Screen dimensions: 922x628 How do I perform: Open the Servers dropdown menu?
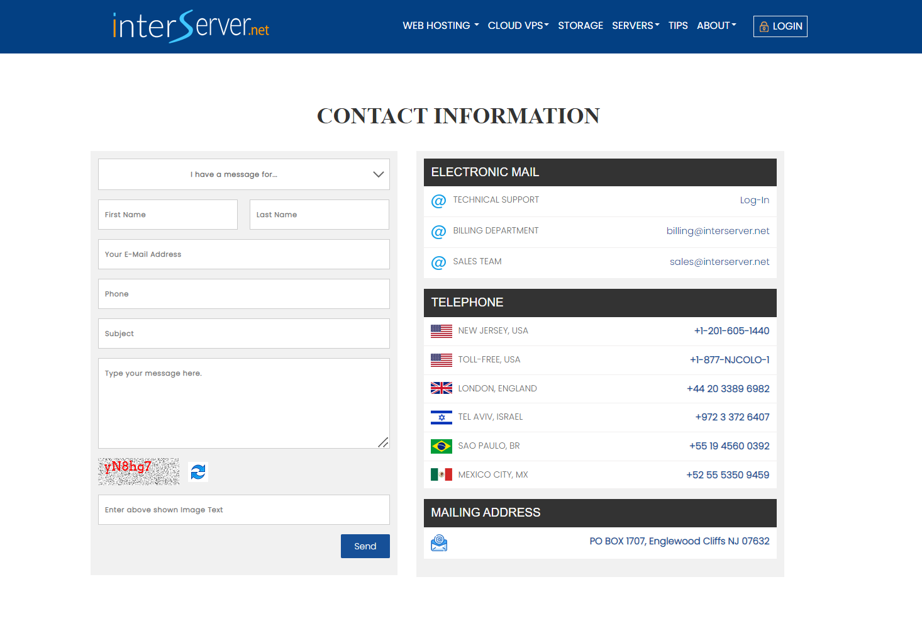coord(636,26)
